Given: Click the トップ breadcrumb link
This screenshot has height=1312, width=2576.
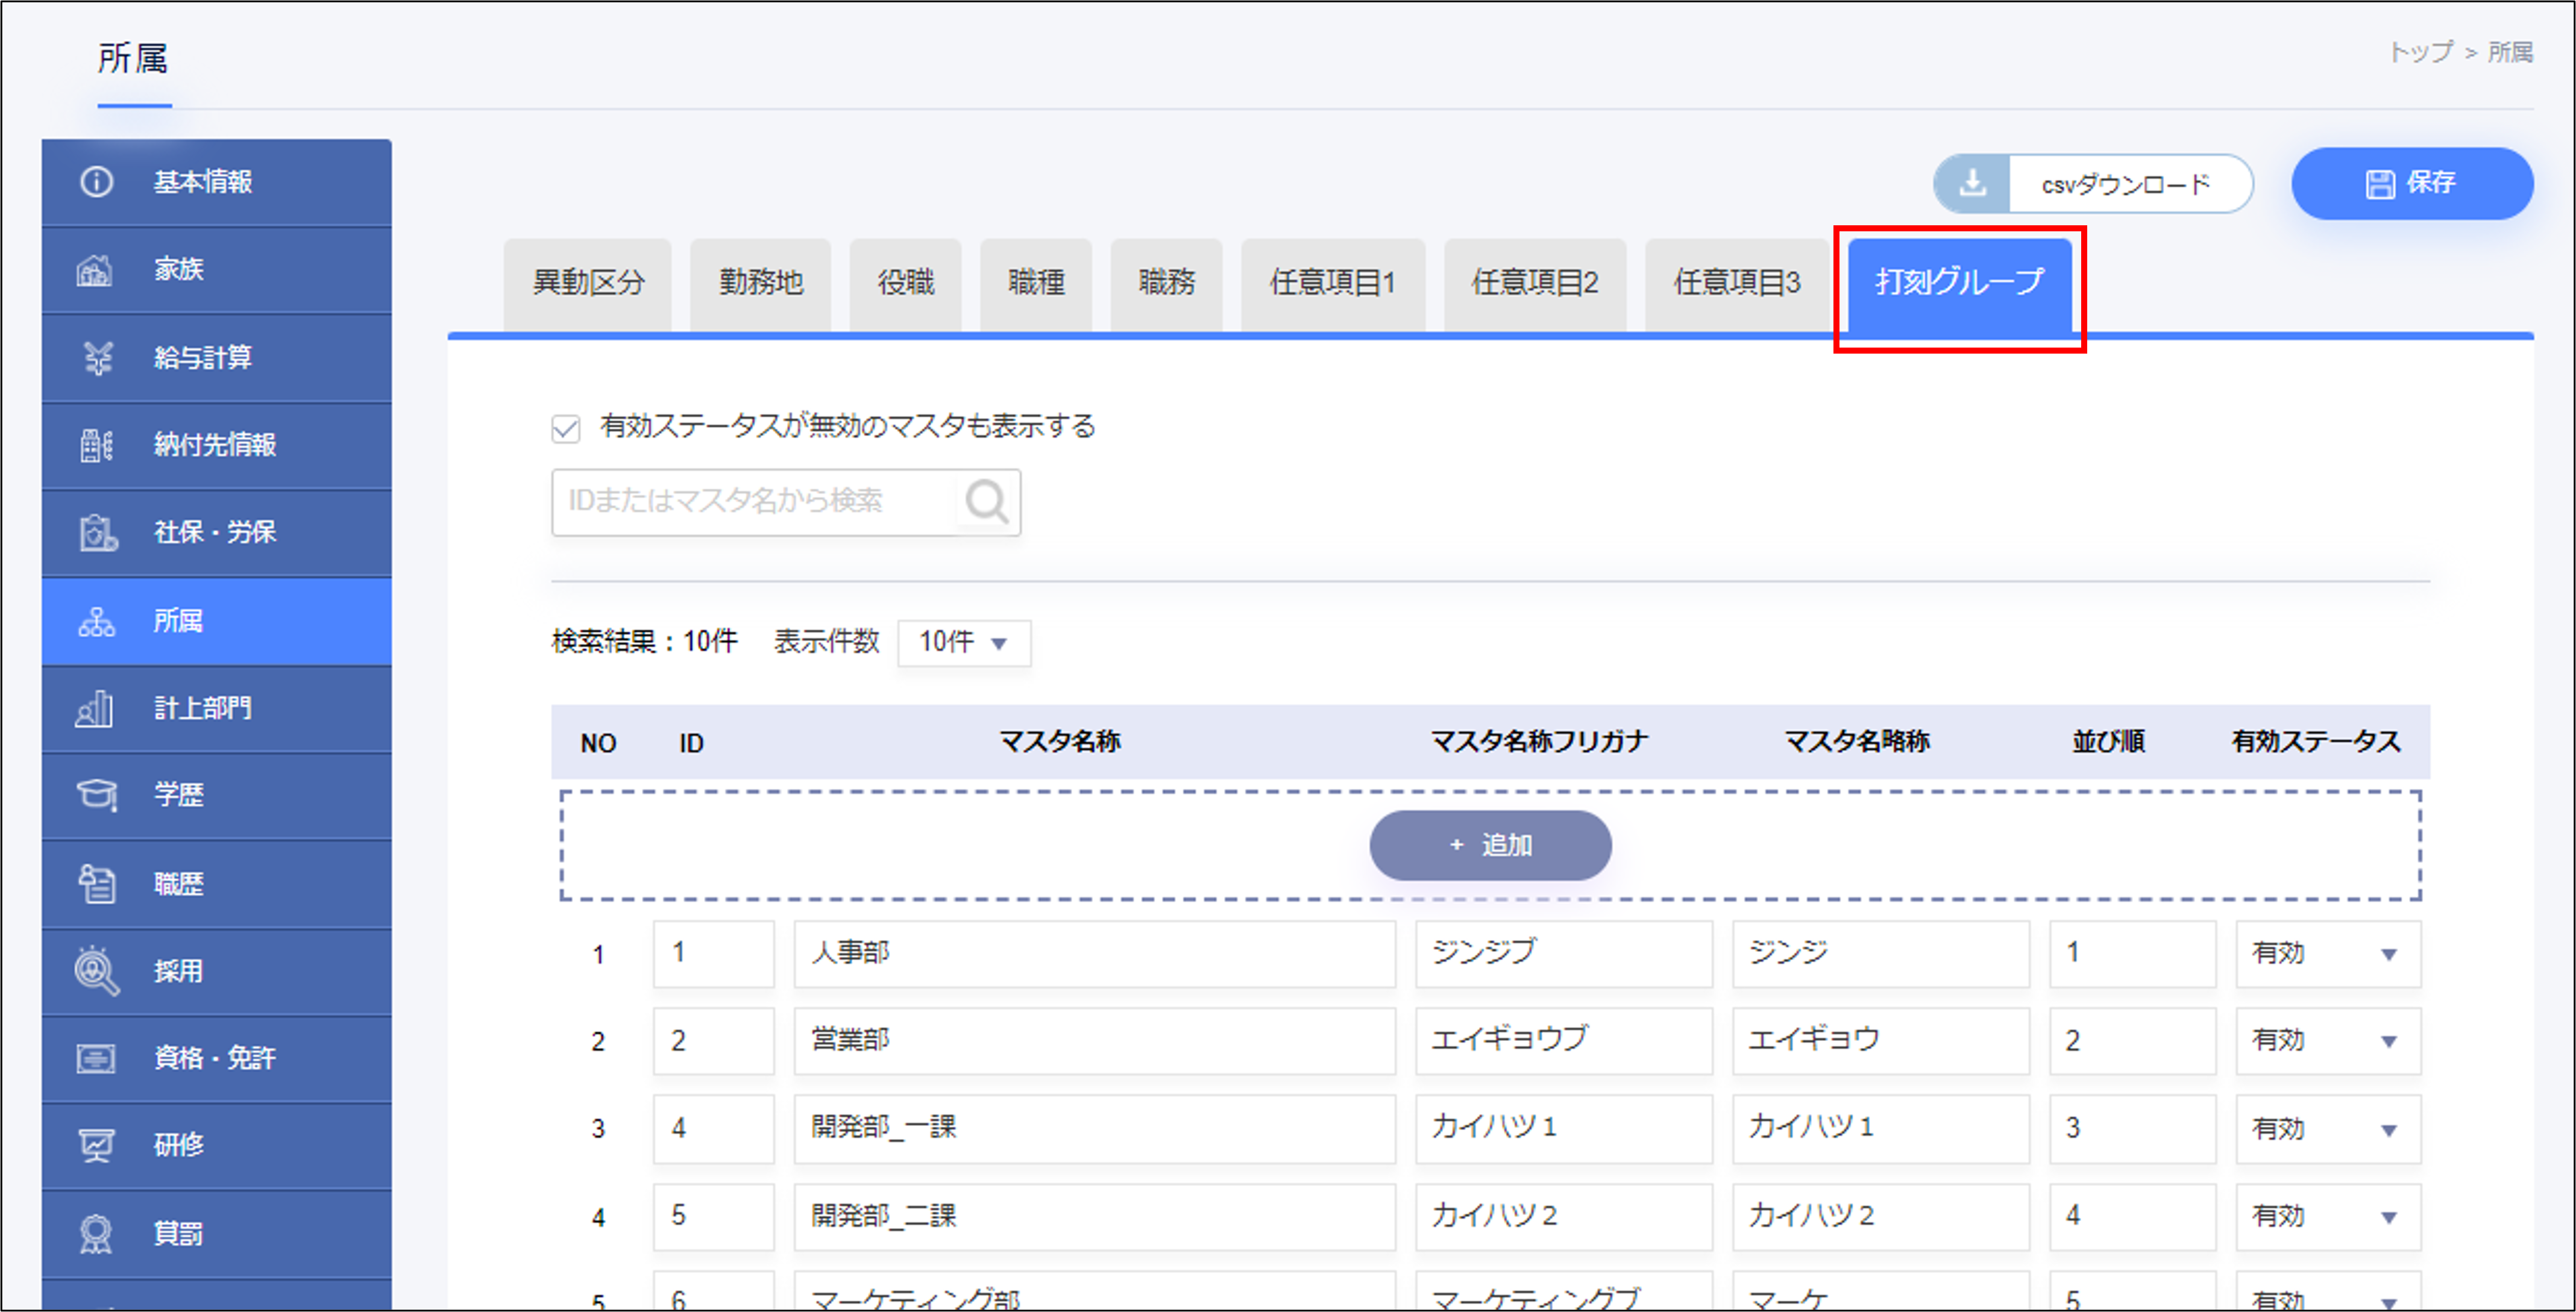Looking at the screenshot, I should coord(2420,52).
